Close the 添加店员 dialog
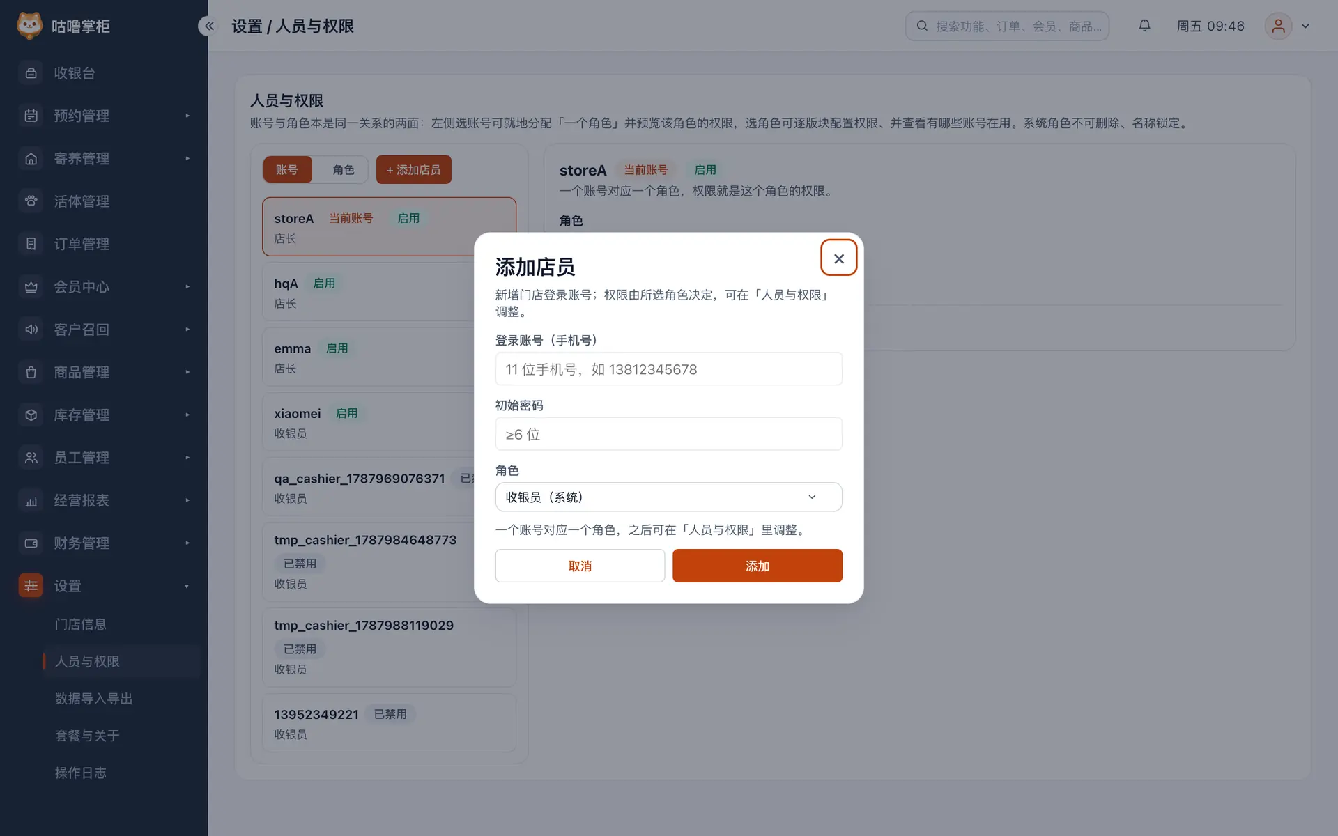 point(838,258)
